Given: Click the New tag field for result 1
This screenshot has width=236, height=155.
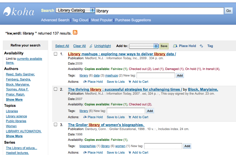Looking at the screenshot, I should tap(156, 75).
